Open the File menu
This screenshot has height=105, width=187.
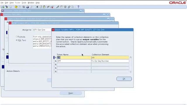pos(2,3)
